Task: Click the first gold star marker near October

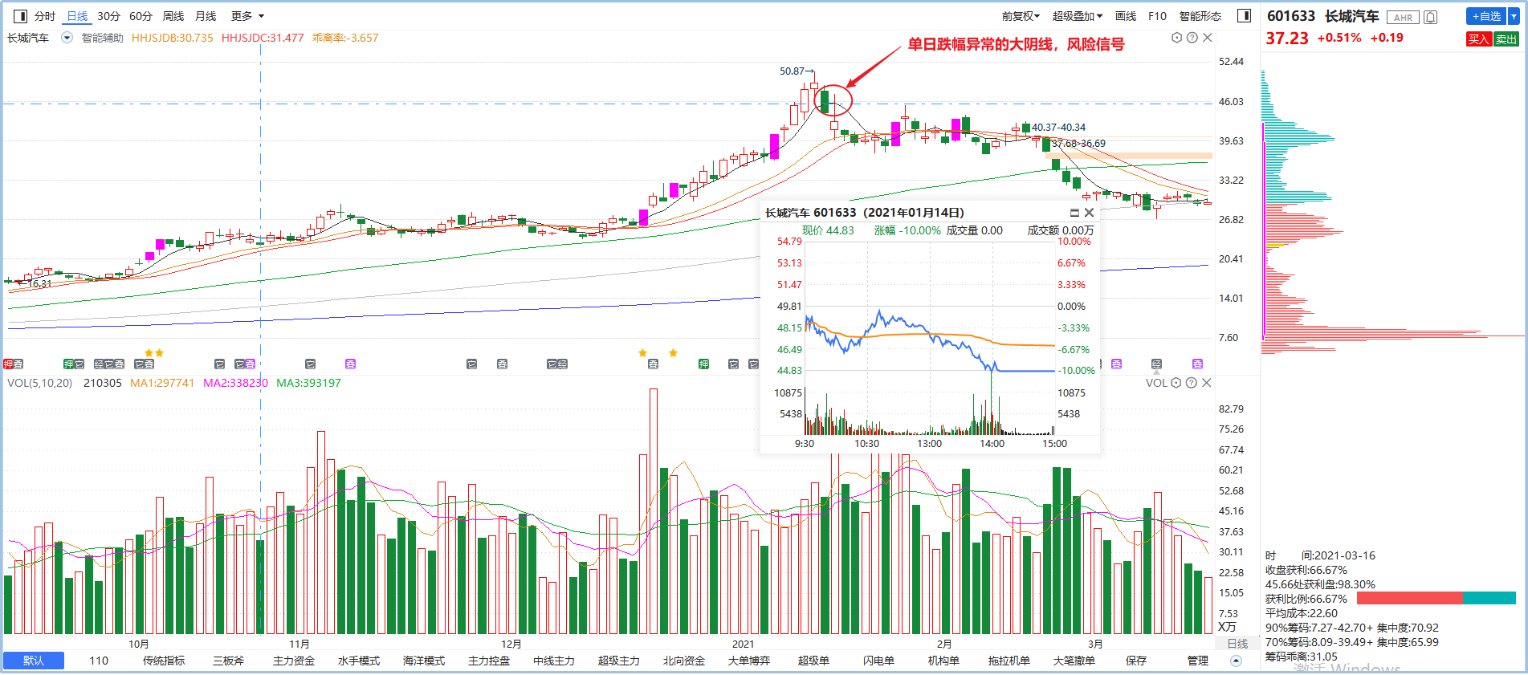Action: click(149, 353)
